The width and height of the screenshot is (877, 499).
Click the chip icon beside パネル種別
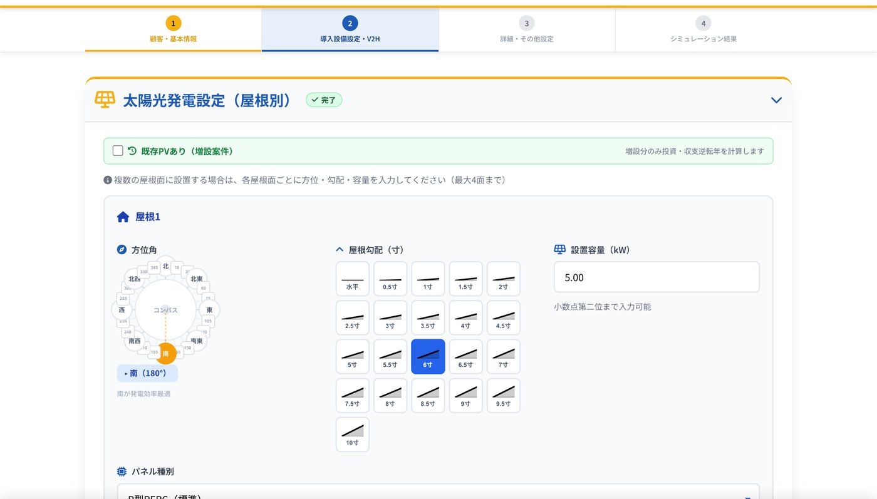click(122, 471)
